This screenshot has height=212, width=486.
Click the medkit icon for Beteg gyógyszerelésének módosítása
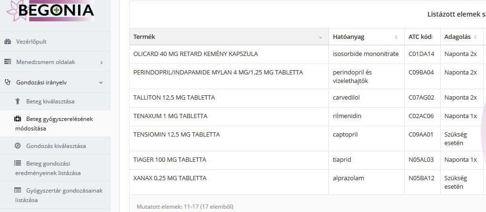pyautogui.click(x=18, y=119)
